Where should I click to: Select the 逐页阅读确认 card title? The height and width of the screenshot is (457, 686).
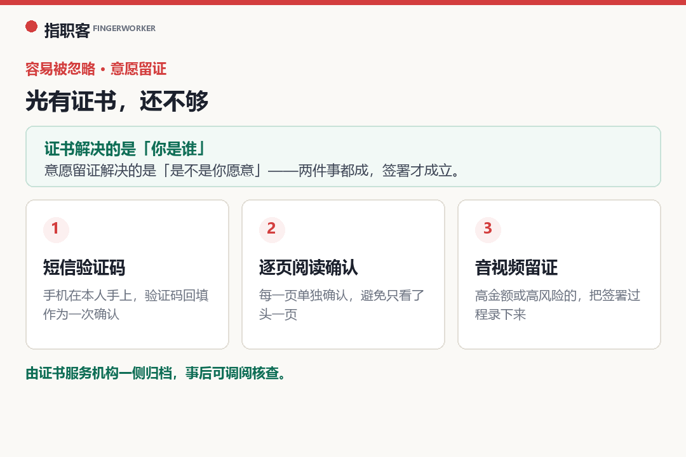[309, 268]
